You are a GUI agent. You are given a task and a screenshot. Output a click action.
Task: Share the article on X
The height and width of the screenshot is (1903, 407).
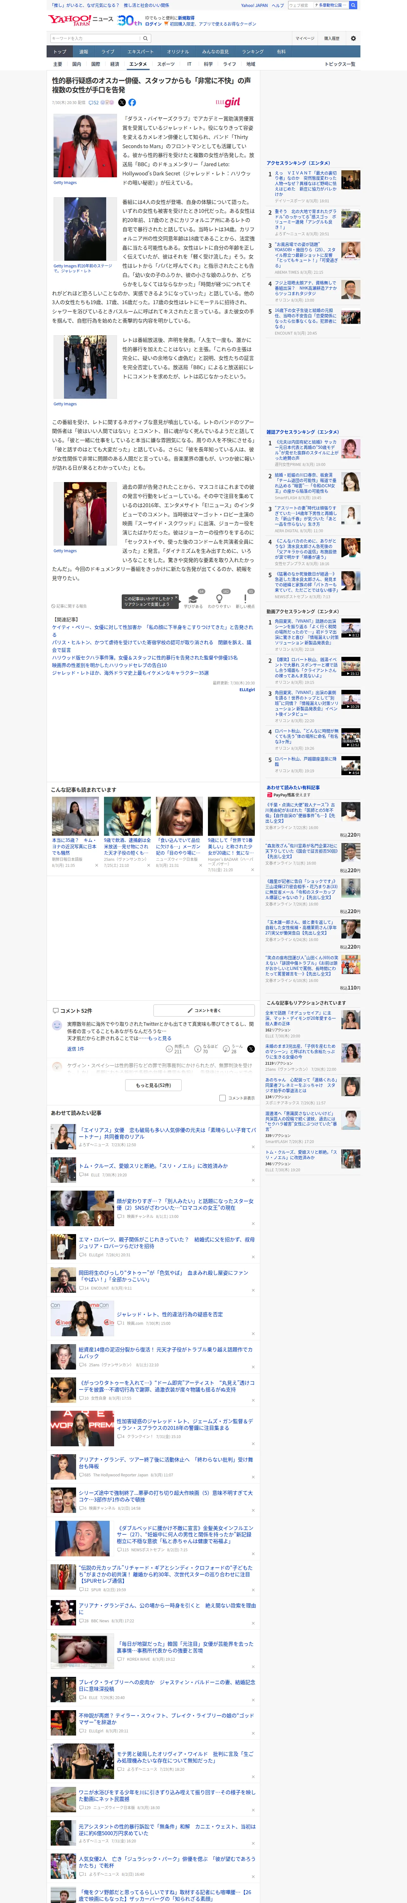click(122, 103)
